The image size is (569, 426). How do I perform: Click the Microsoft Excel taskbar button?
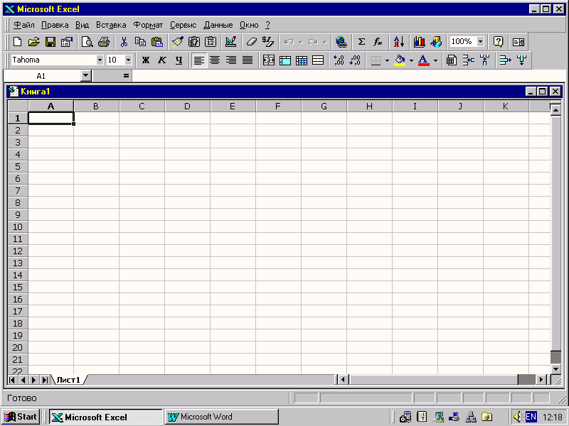[105, 417]
